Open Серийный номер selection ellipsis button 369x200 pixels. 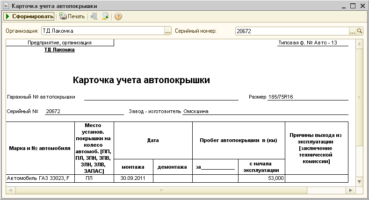(x=353, y=31)
